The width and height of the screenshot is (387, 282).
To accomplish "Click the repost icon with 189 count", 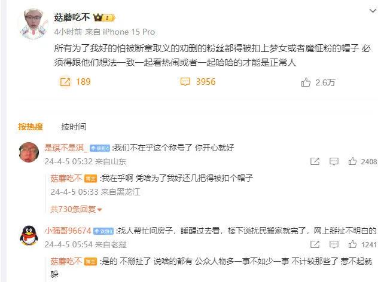I will click(x=65, y=82).
